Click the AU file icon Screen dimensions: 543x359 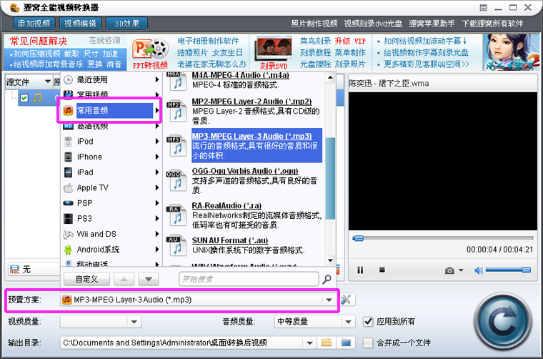[176, 245]
